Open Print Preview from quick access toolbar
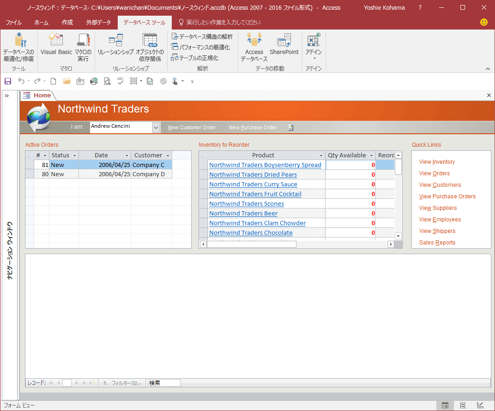 pos(107,81)
